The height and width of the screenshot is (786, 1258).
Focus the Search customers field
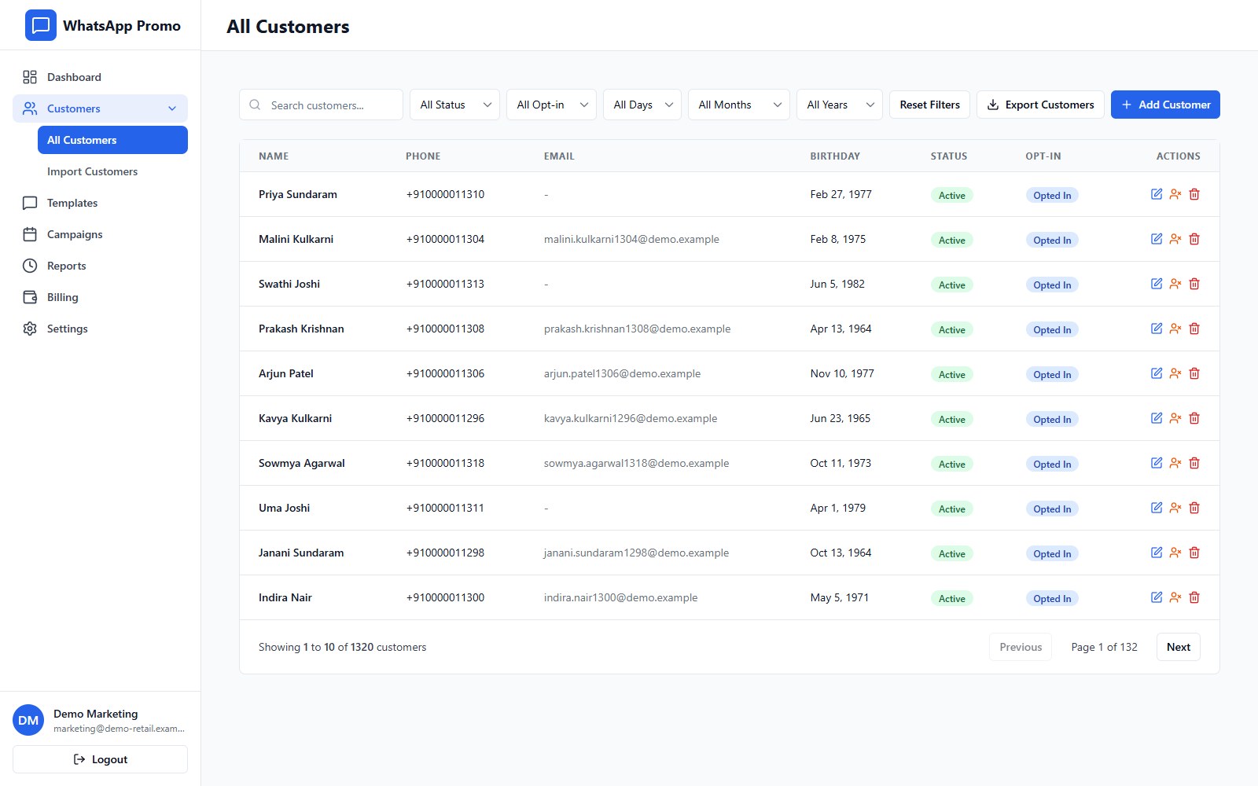pos(321,105)
